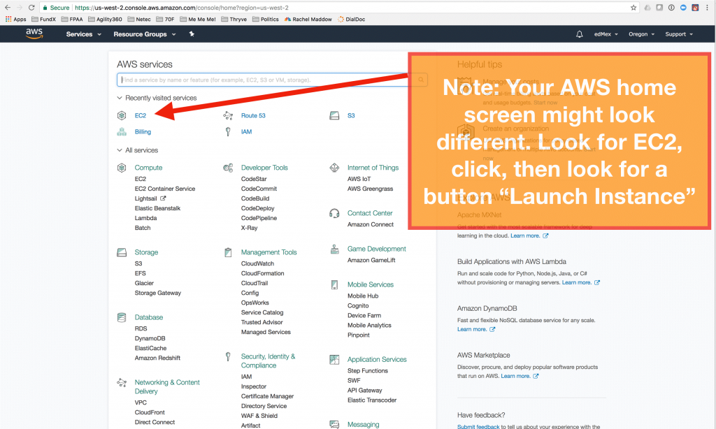Click the IAM key icon in recently visited
This screenshot has width=716, height=429.
coord(228,132)
